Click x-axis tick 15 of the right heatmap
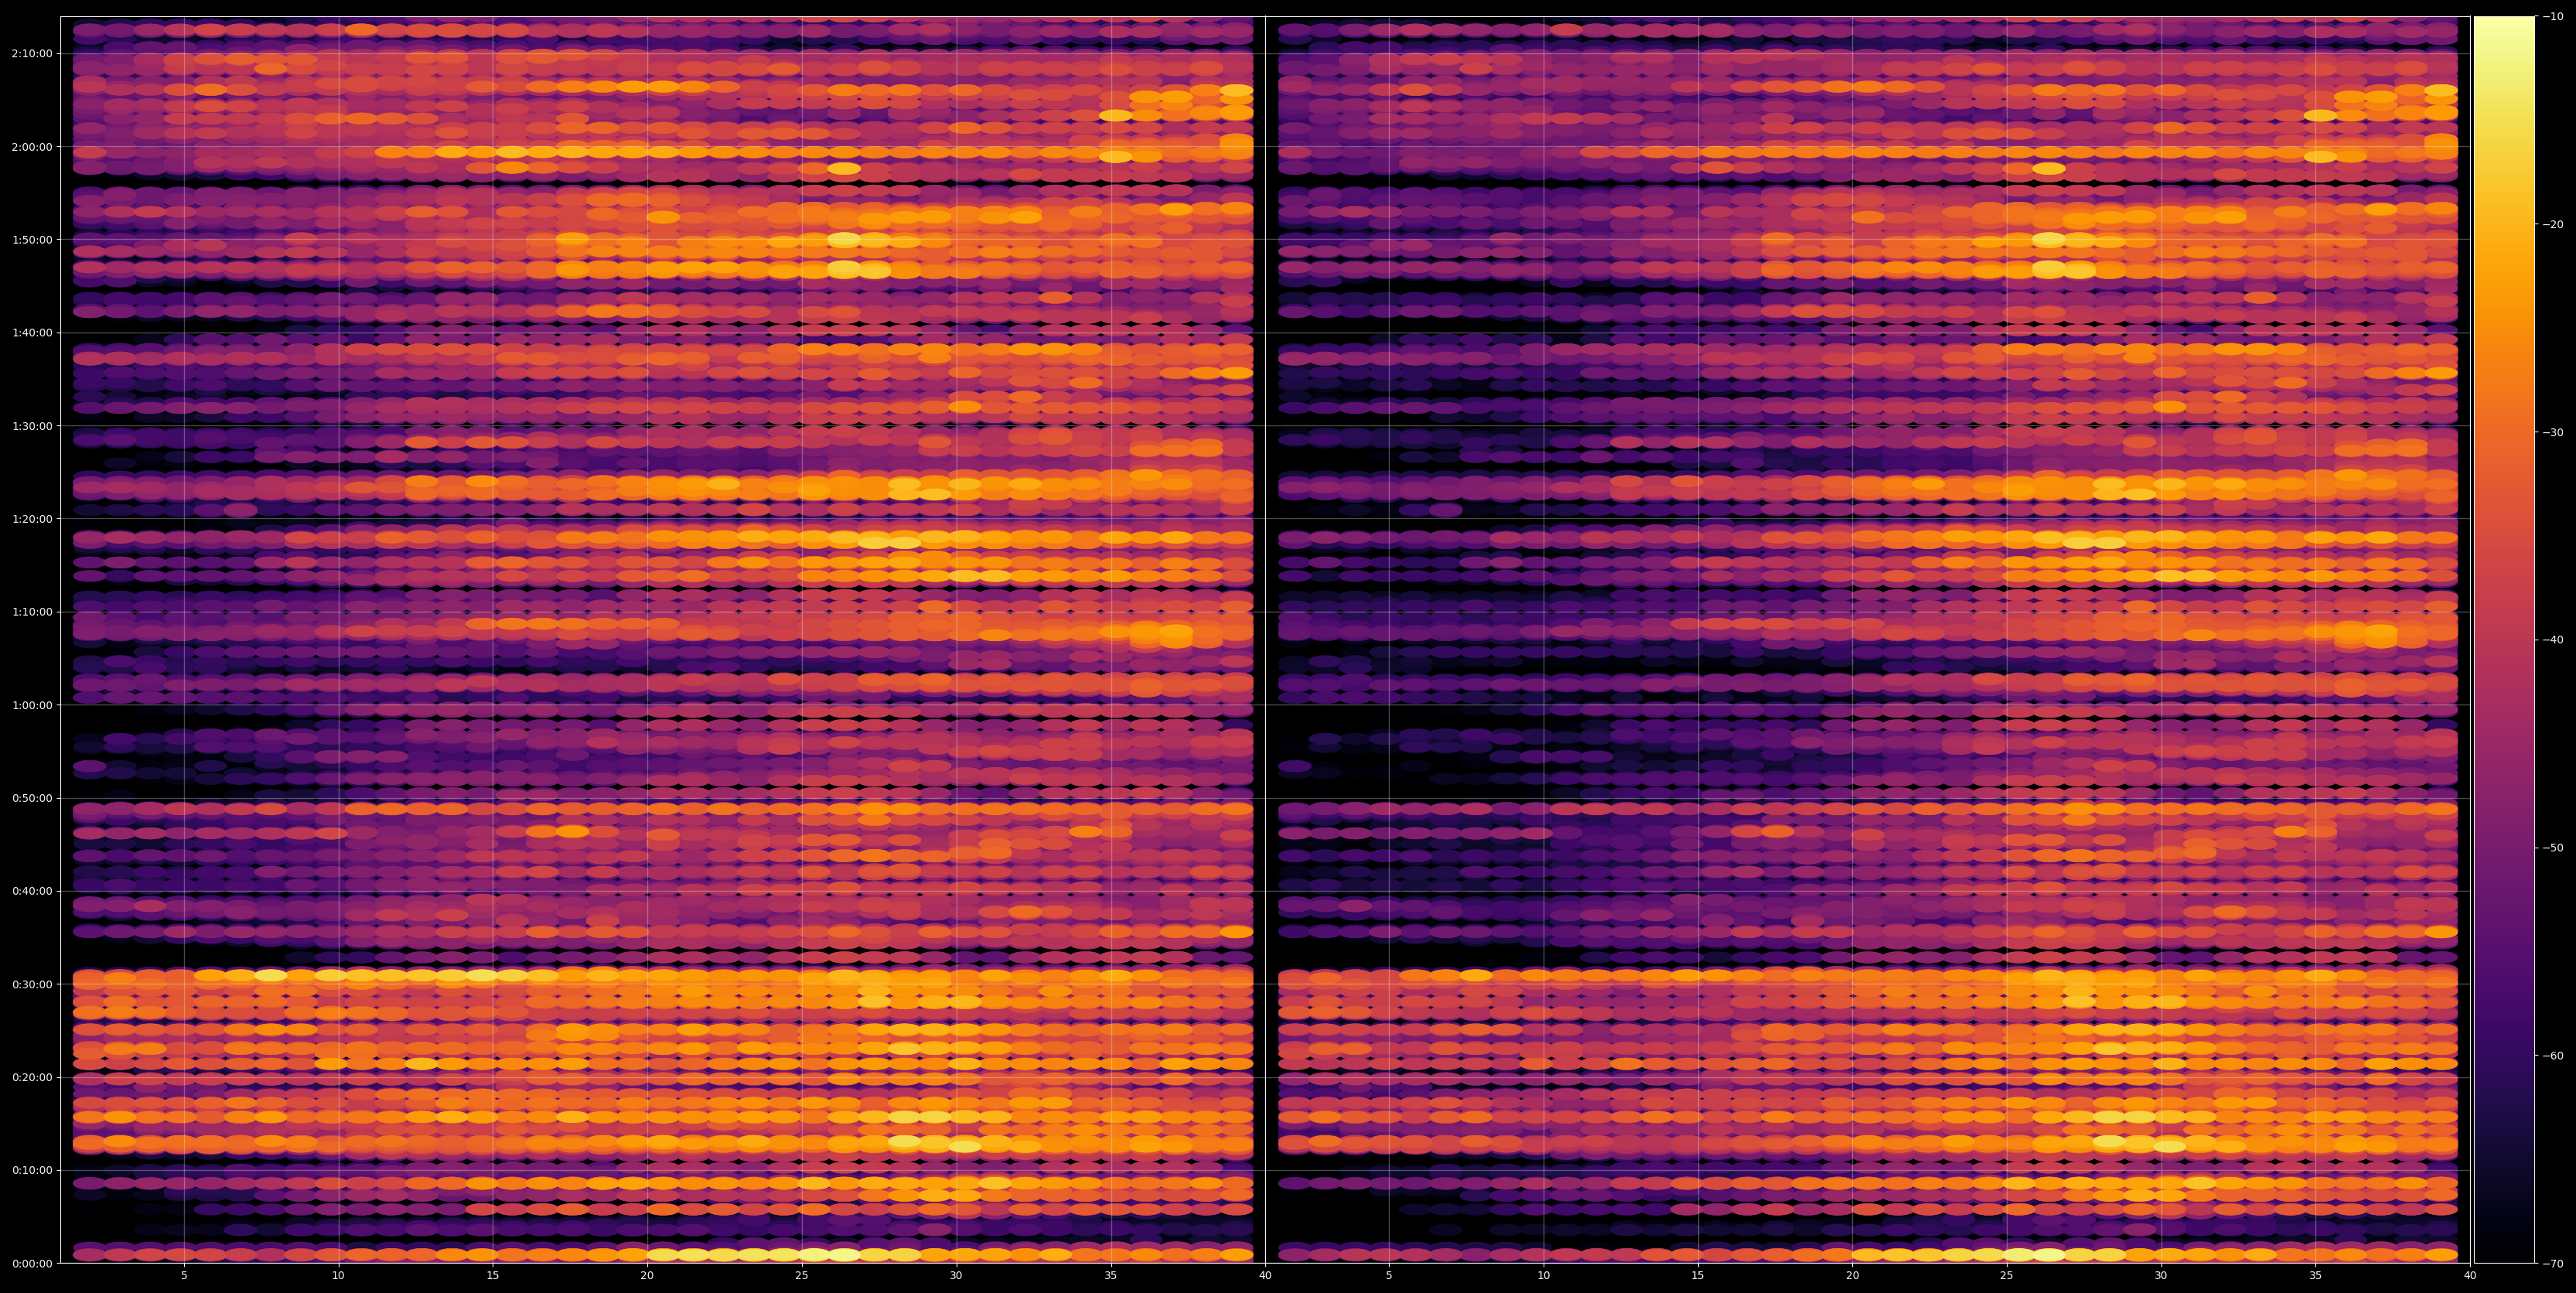The height and width of the screenshot is (1293, 2576). pos(1698,1276)
